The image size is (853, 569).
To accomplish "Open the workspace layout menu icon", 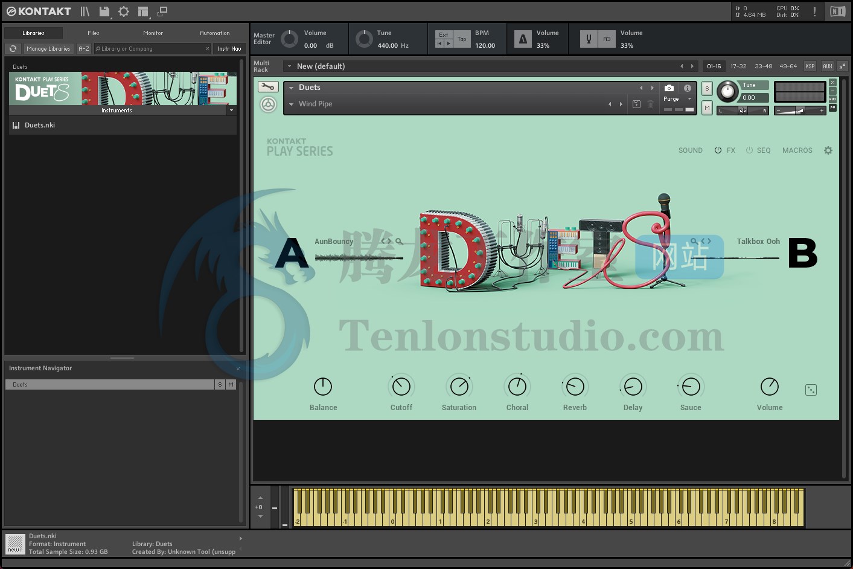I will coord(143,11).
